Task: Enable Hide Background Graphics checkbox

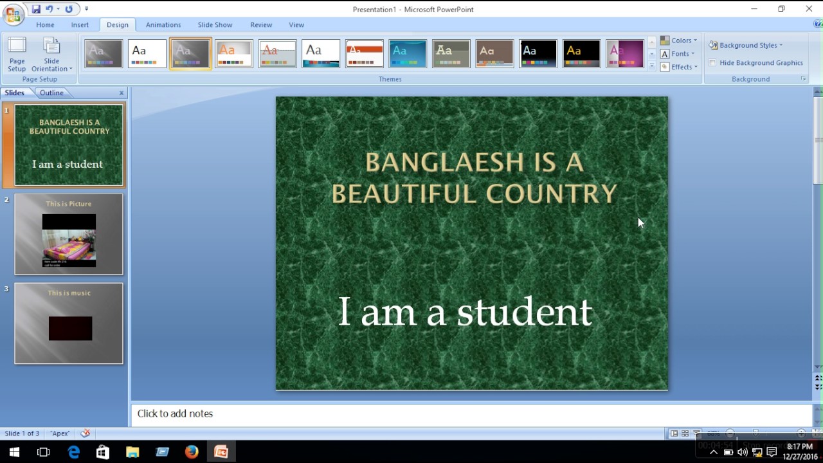Action: coord(712,63)
